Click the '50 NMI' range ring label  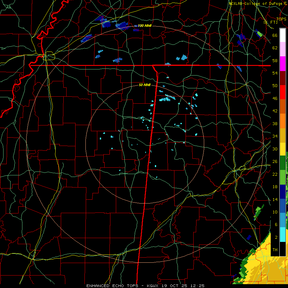[145, 85]
